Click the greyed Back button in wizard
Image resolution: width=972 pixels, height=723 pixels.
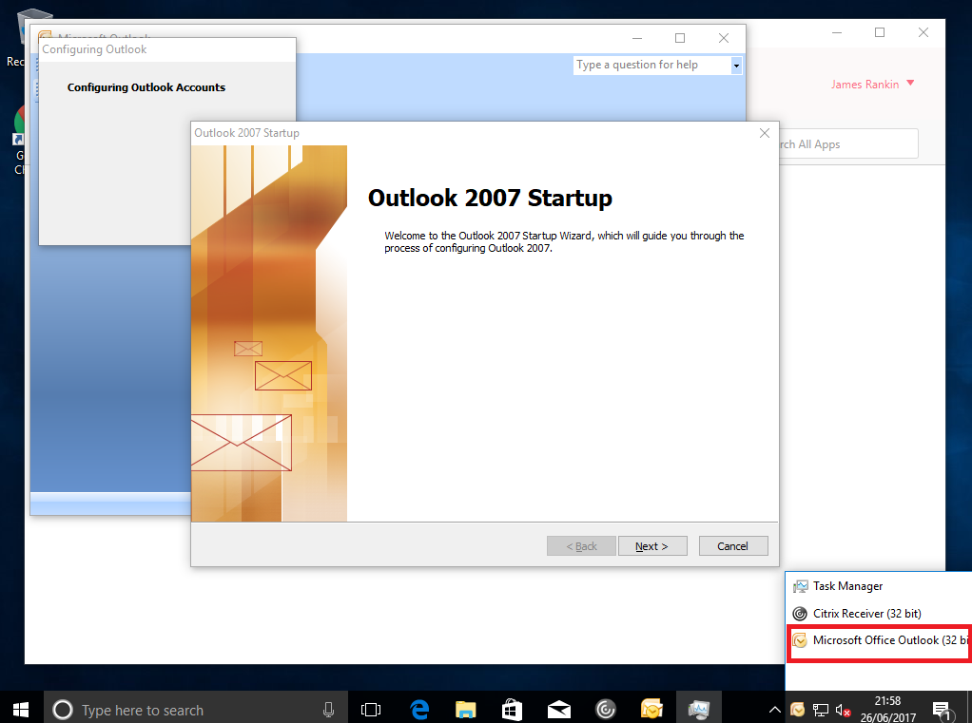click(581, 546)
